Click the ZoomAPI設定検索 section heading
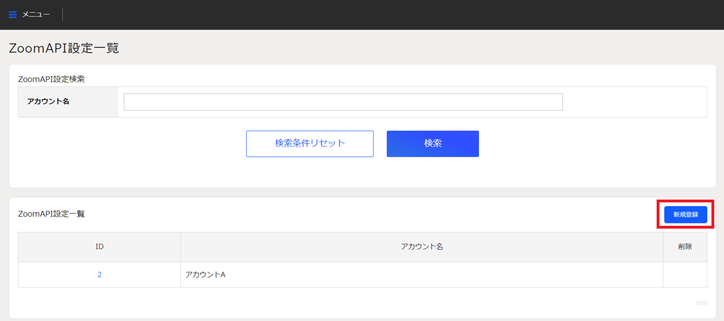 tap(51, 79)
